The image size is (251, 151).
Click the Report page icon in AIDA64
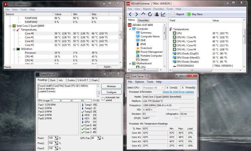pos(173,14)
